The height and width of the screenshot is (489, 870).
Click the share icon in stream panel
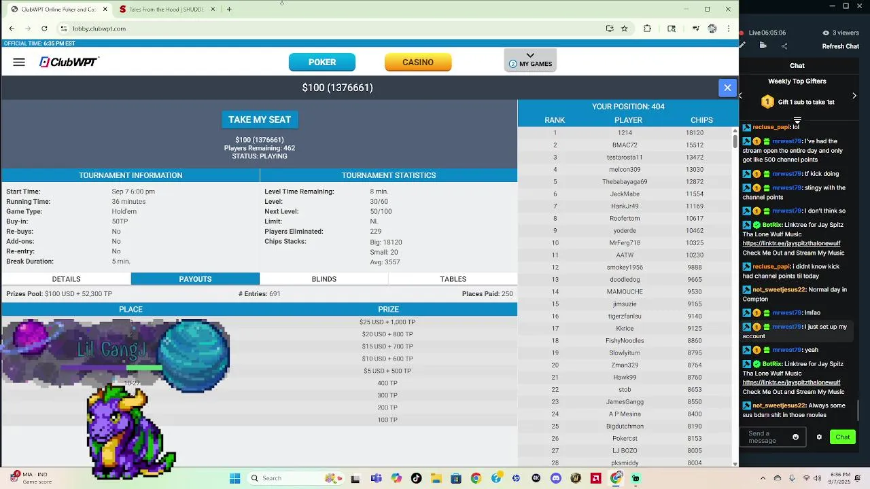point(784,46)
